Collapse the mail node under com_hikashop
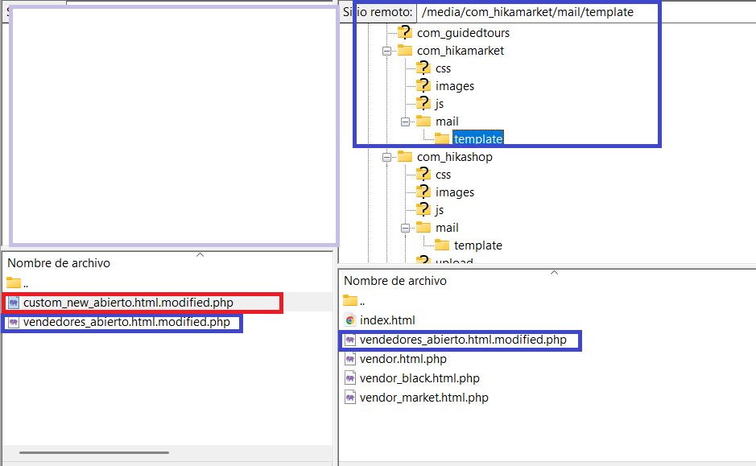 tap(406, 228)
